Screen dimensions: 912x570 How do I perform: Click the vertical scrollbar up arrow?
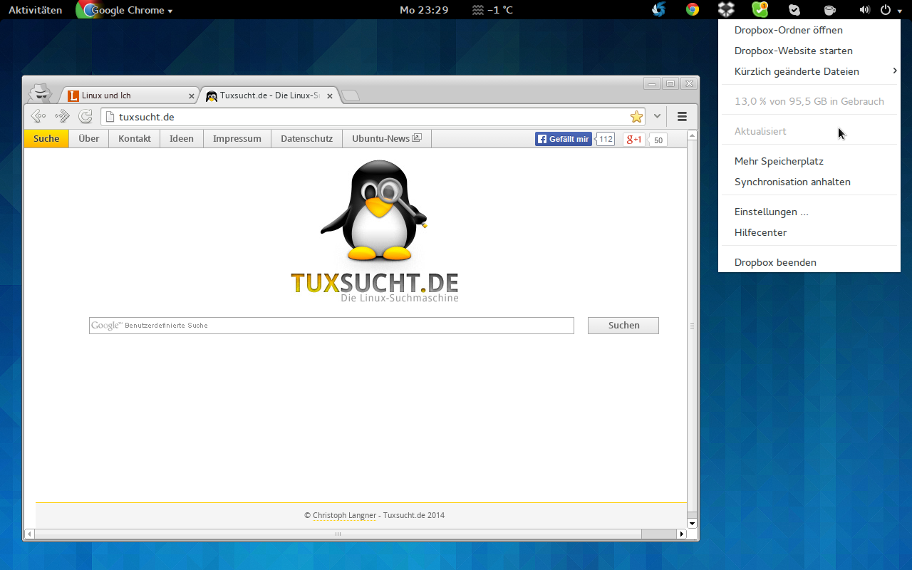click(692, 135)
